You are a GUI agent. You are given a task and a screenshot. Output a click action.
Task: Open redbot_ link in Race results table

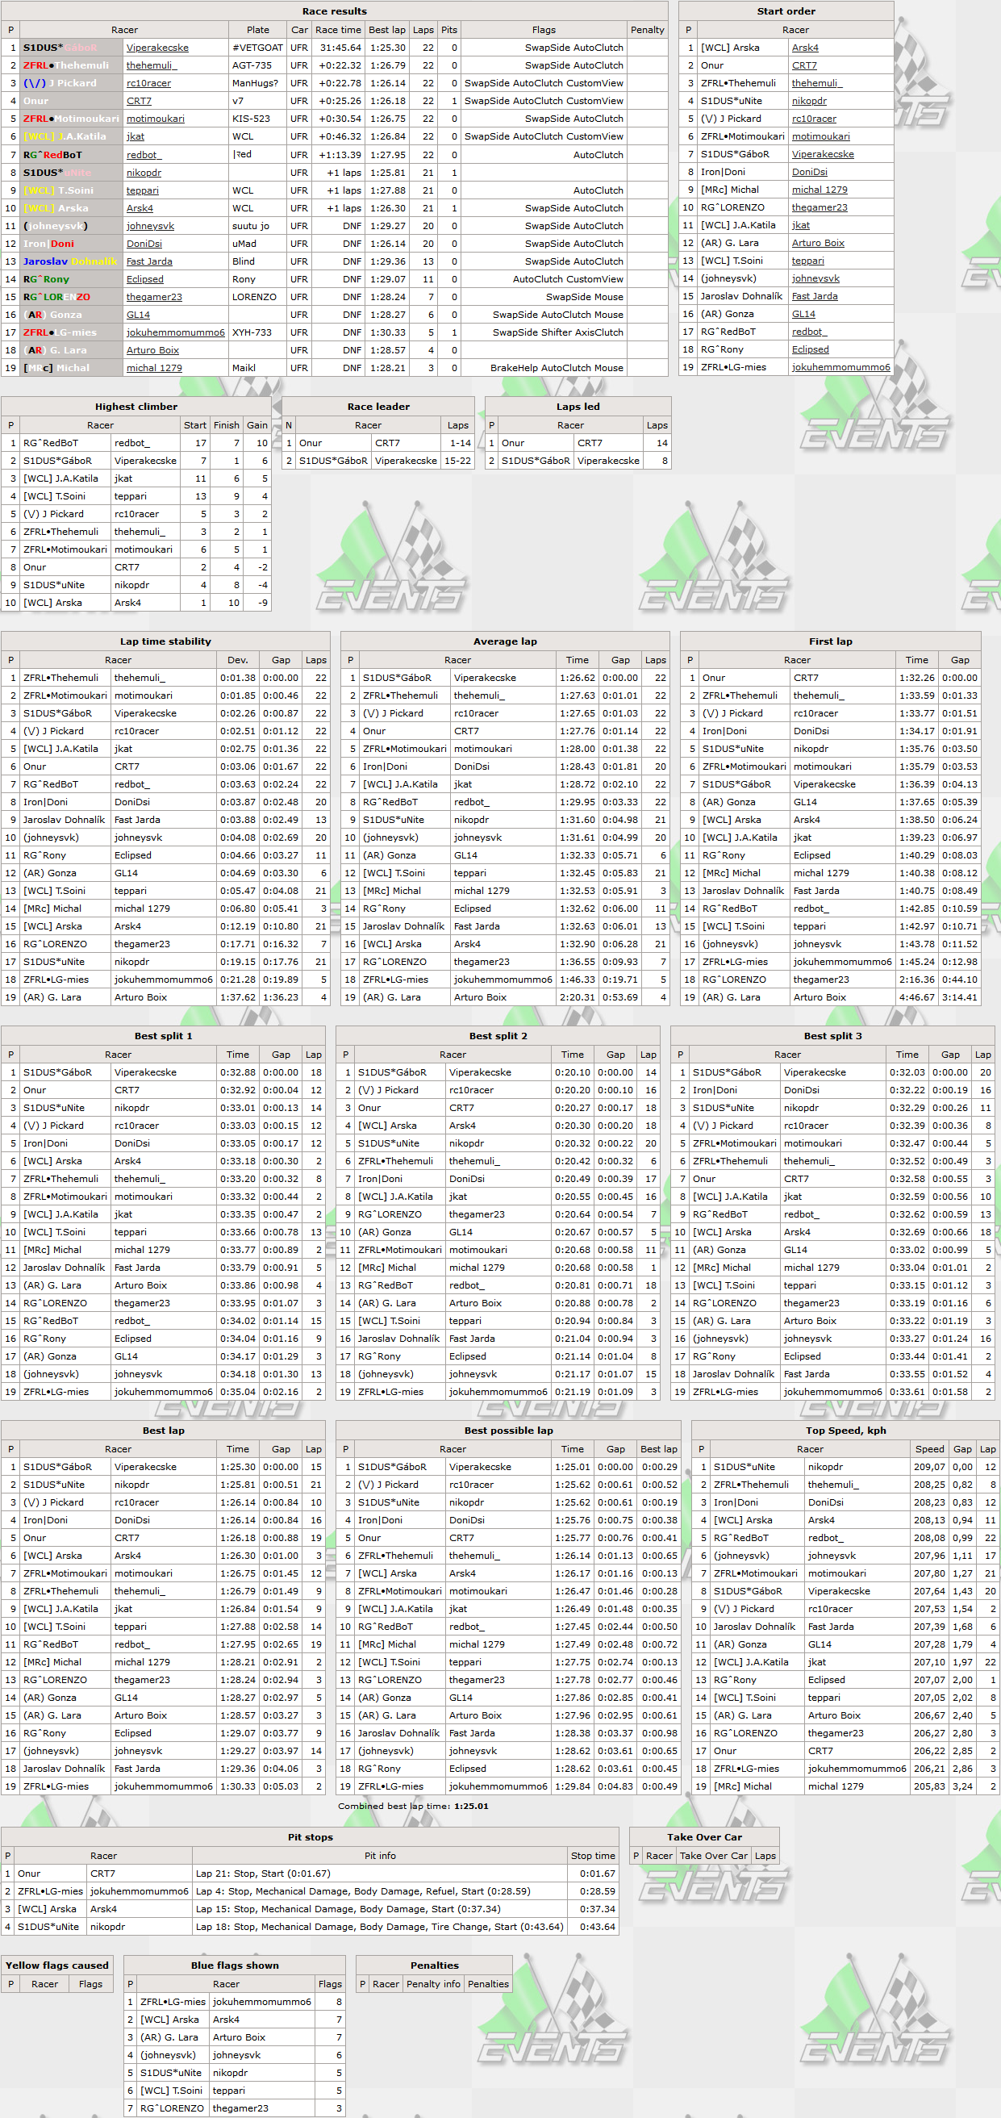coord(144,155)
